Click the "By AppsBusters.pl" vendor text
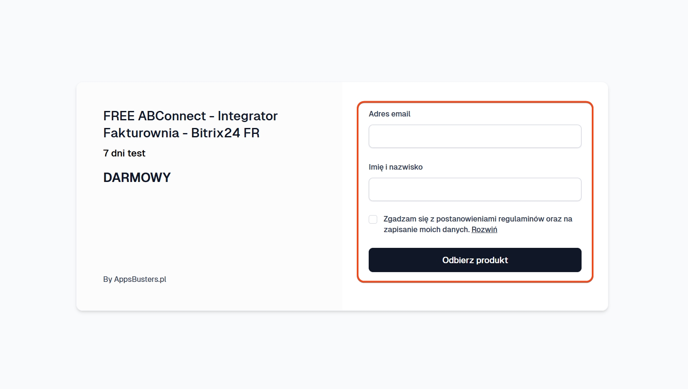Viewport: 688px width, 389px height. 135,279
